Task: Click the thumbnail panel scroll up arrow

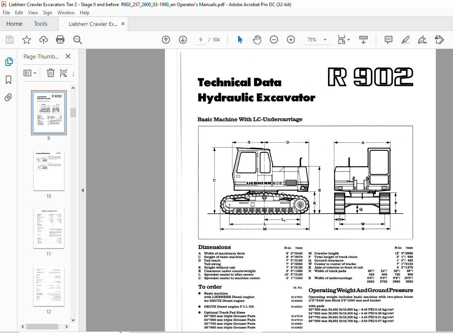Action: [73, 88]
